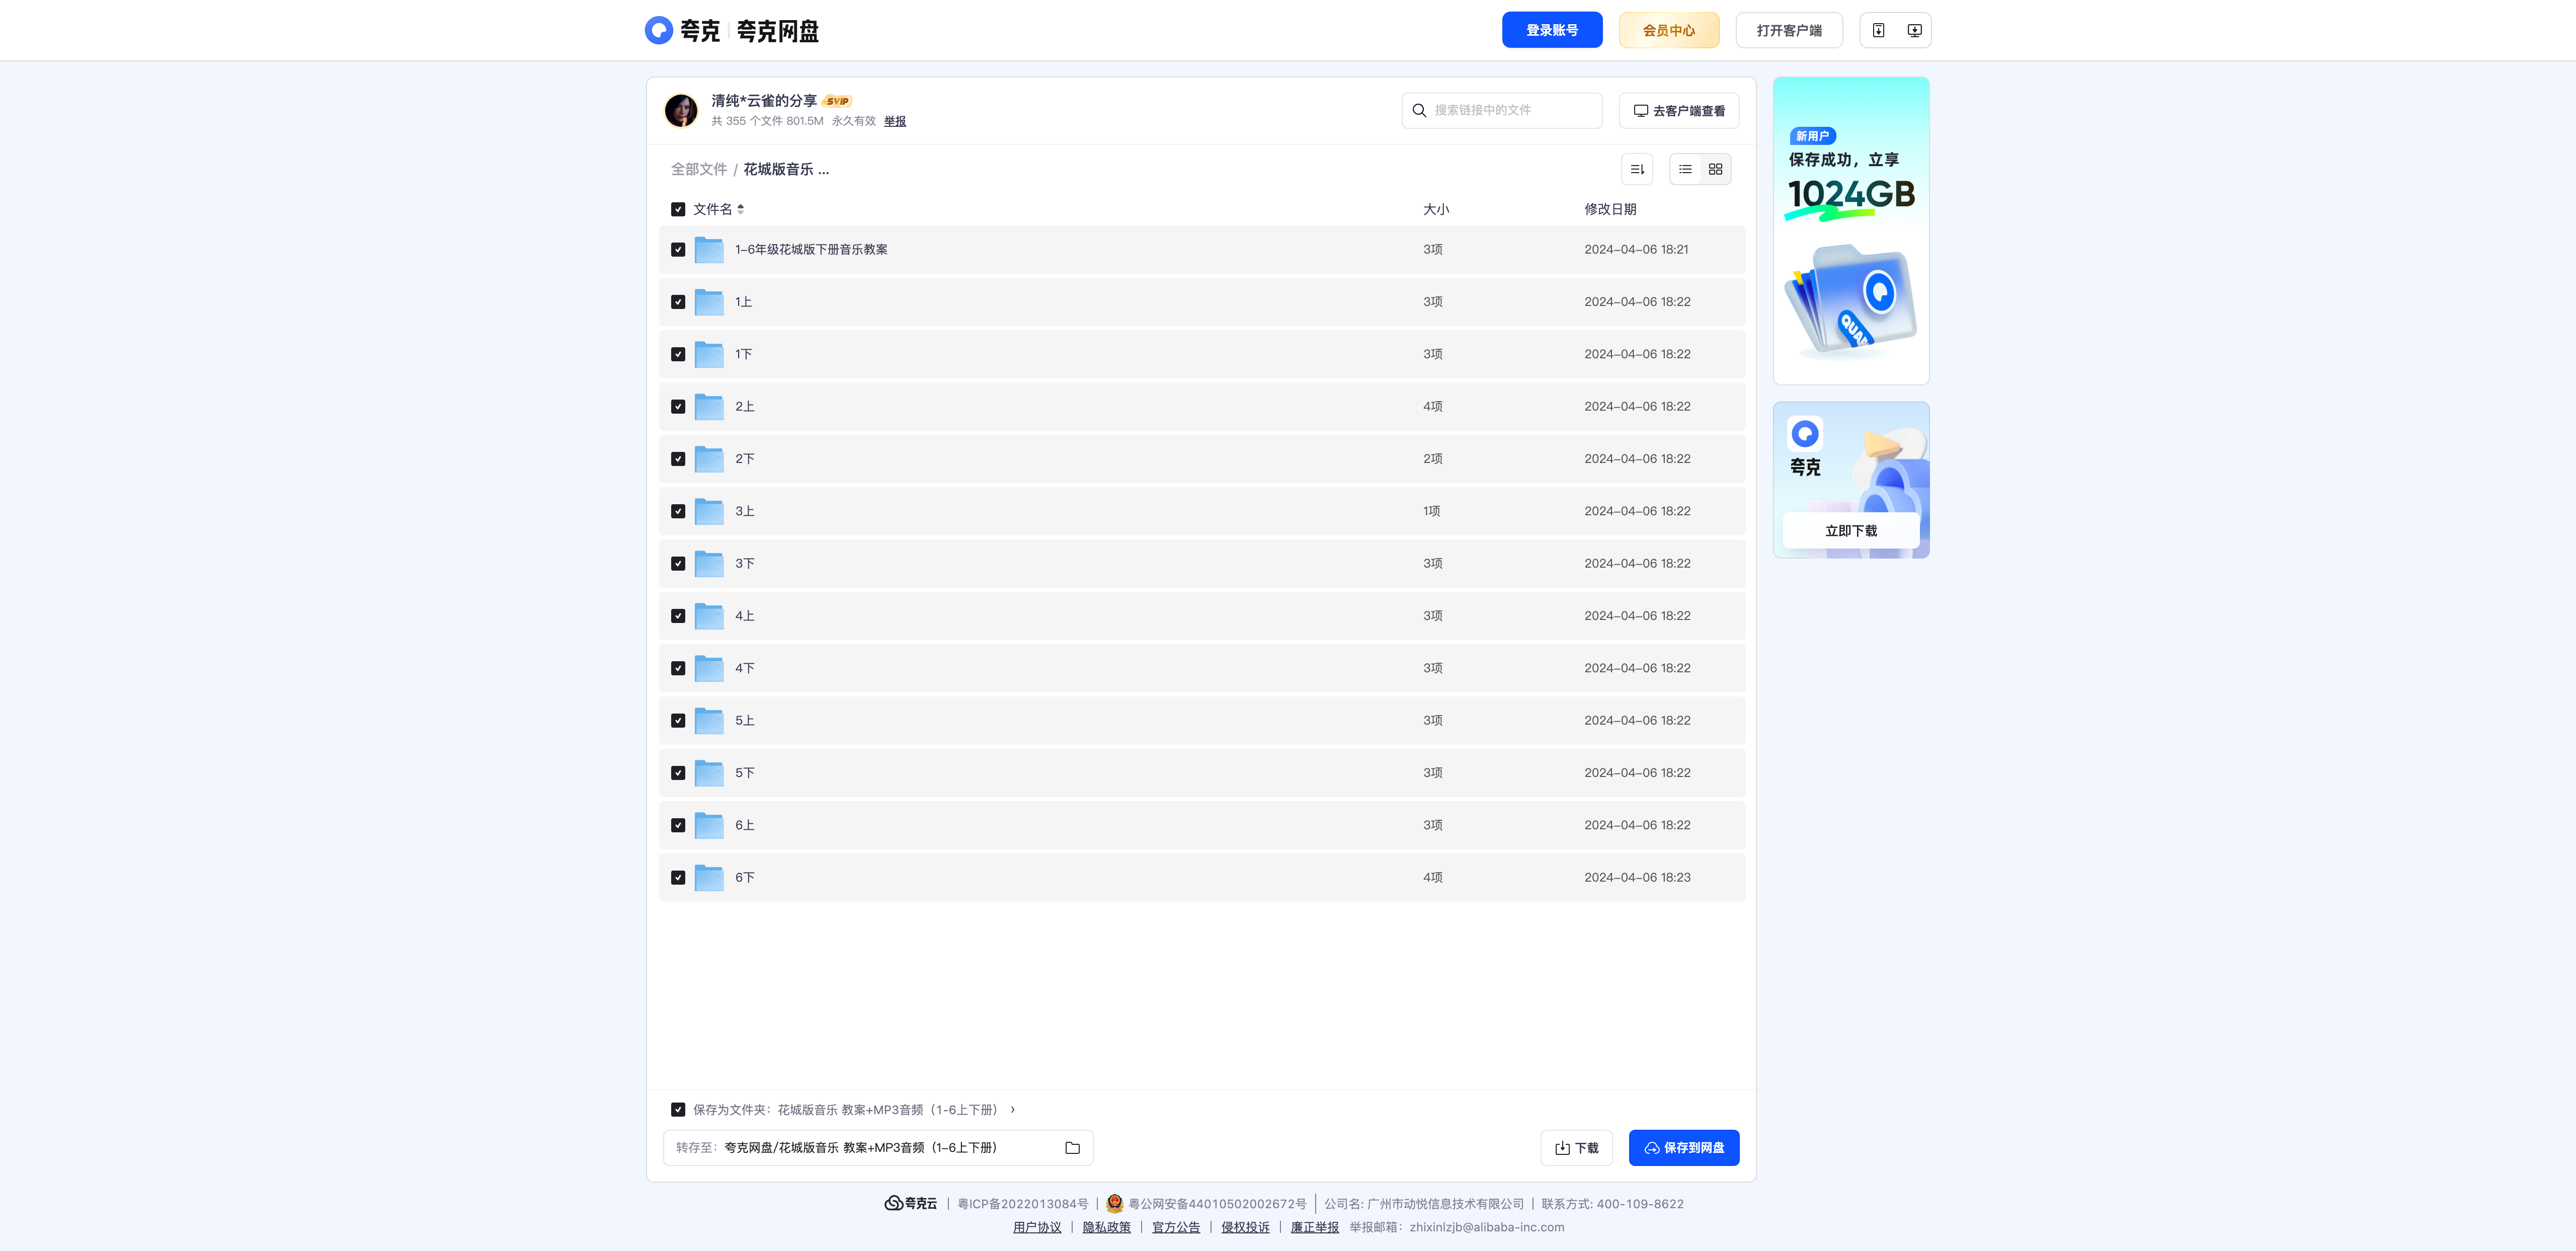This screenshot has width=2576, height=1251.
Task: Uncheck the 1上 folder checkbox
Action: pos(678,302)
